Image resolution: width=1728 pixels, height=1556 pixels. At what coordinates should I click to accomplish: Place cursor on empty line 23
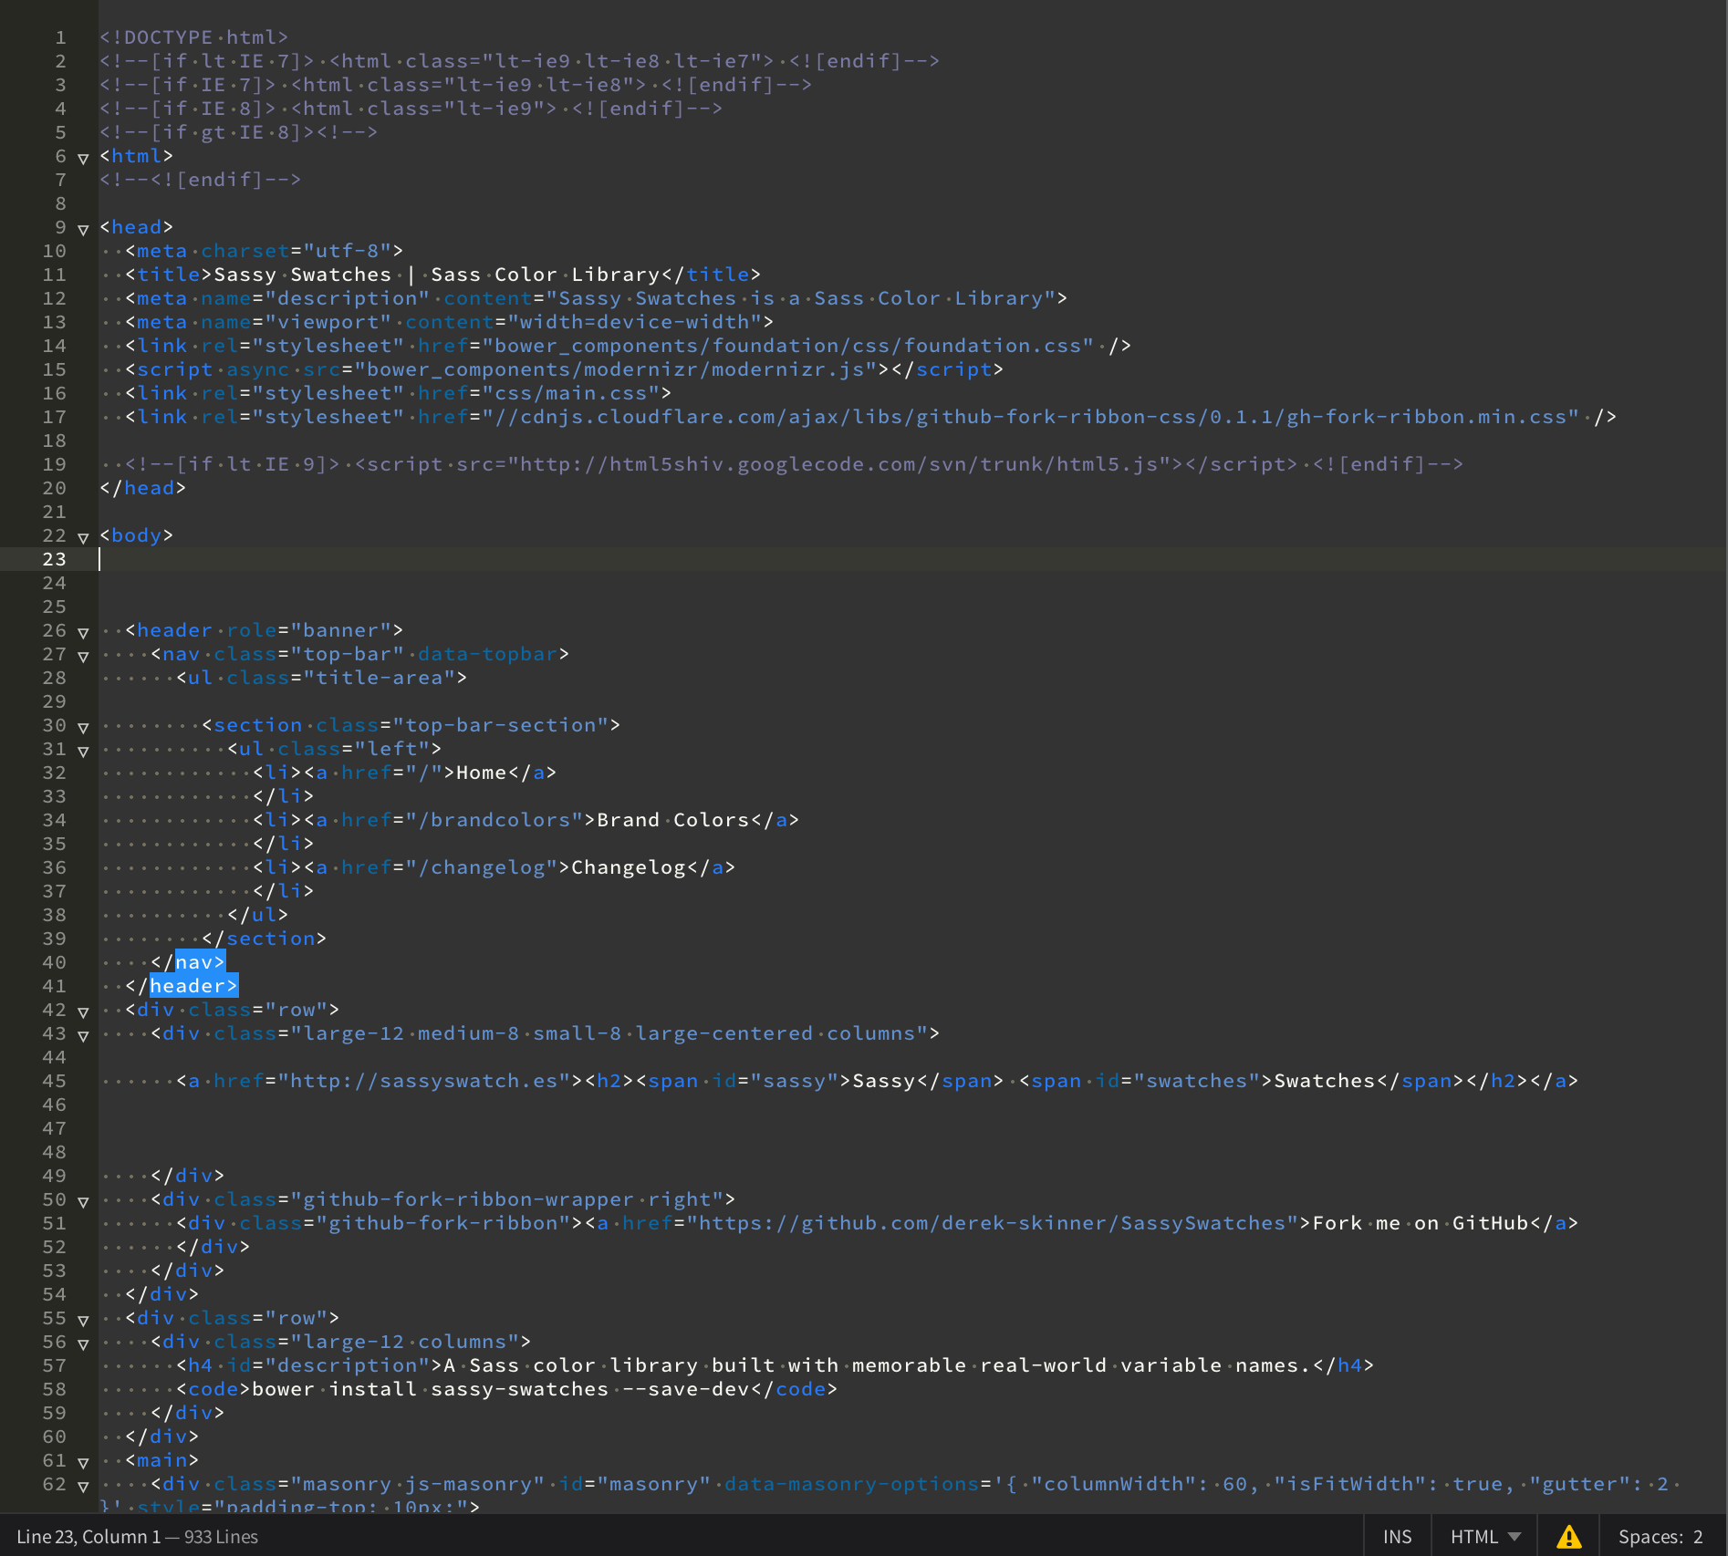click(912, 559)
